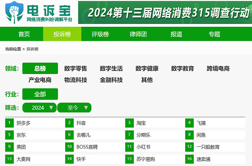The image size is (252, 166).
Task: Filter by 数字零售 domain
Action: tap(76, 68)
